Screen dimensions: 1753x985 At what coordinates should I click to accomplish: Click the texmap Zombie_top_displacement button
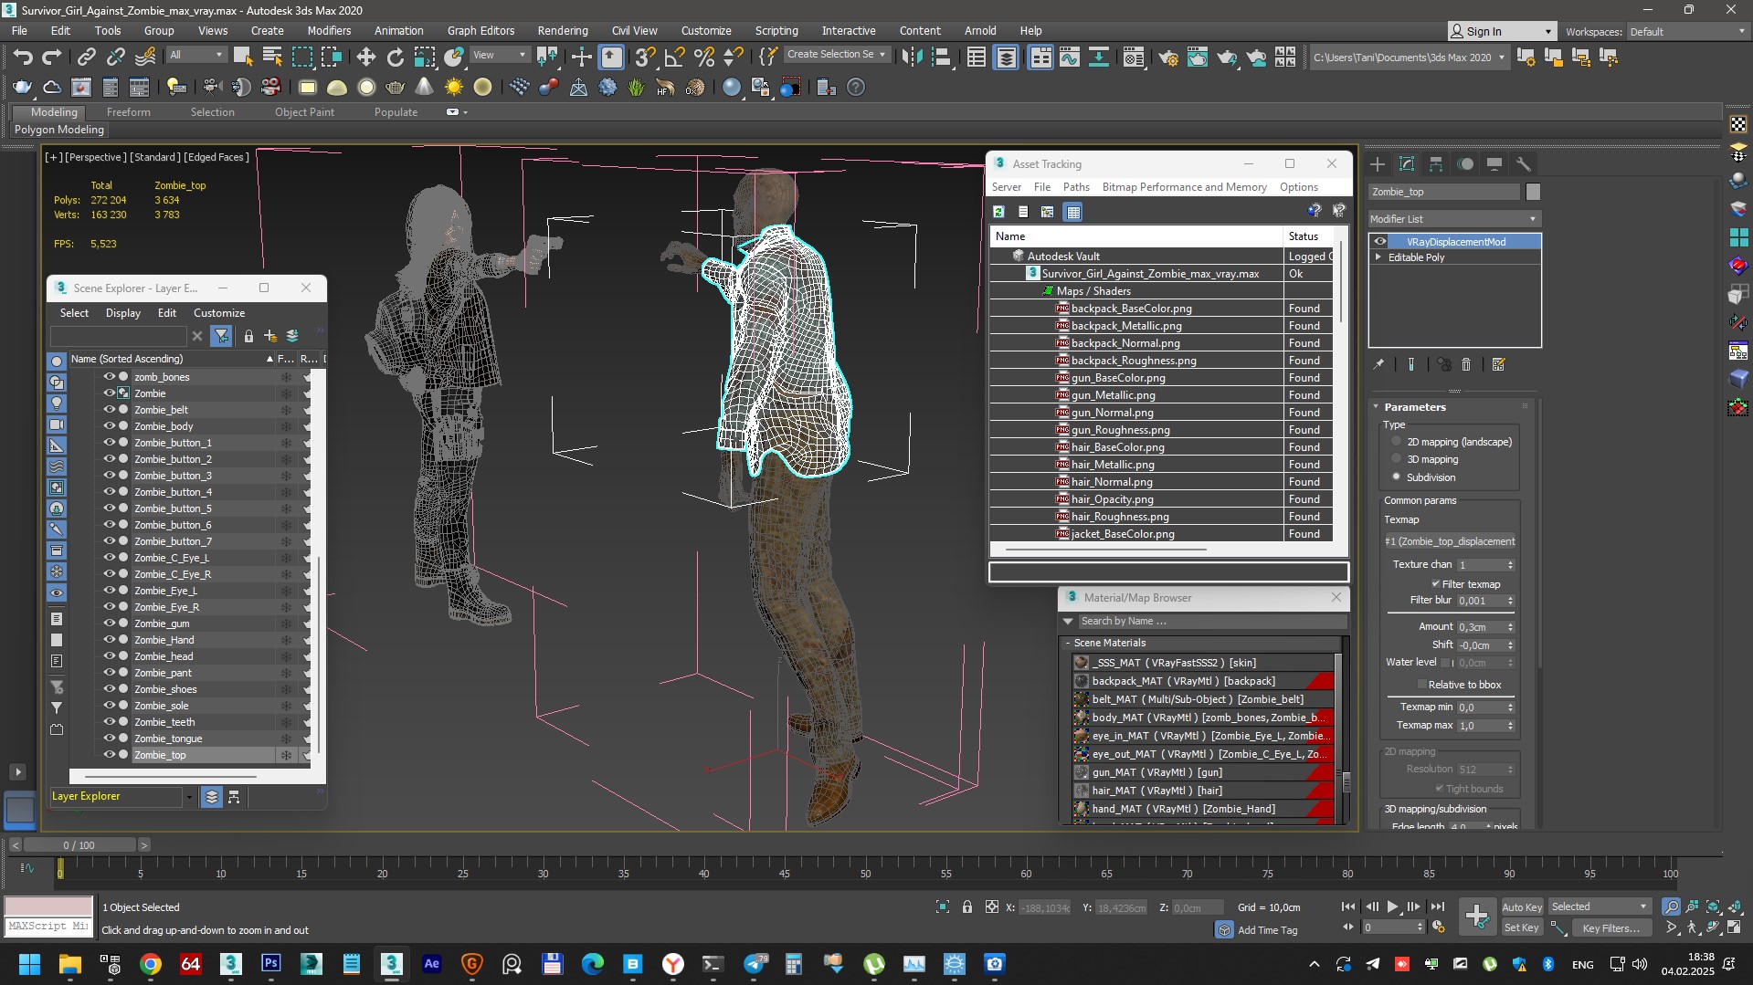coord(1449,541)
